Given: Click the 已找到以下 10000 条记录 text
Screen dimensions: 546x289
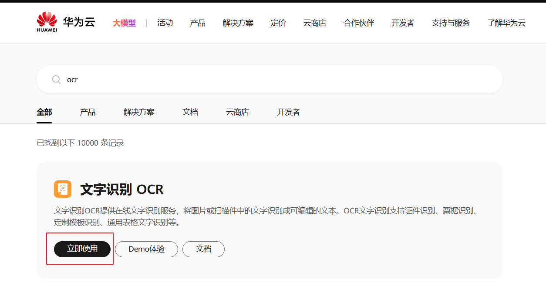Looking at the screenshot, I should coord(80,143).
